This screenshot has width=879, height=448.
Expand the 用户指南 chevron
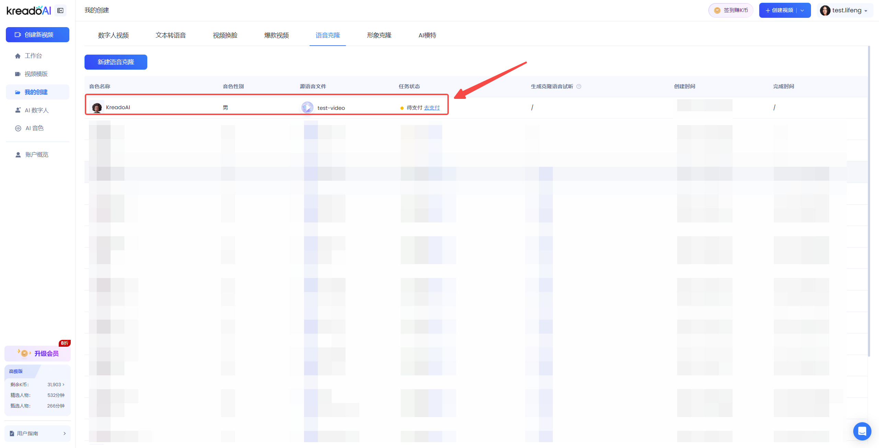click(x=65, y=434)
